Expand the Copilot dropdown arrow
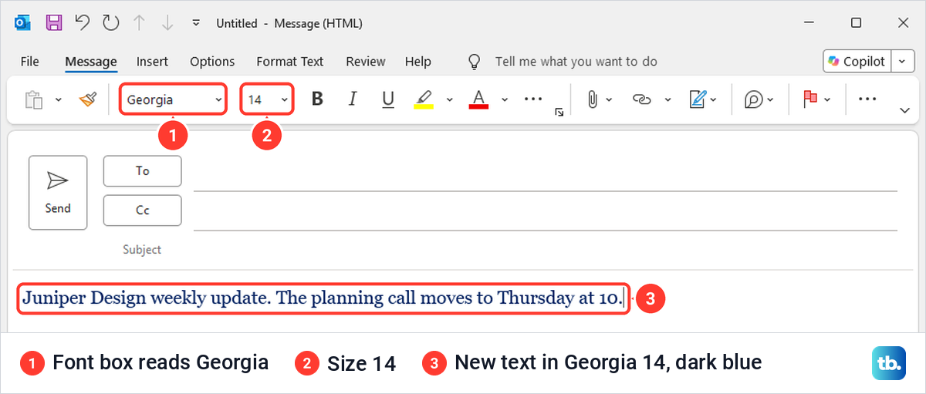 903,62
